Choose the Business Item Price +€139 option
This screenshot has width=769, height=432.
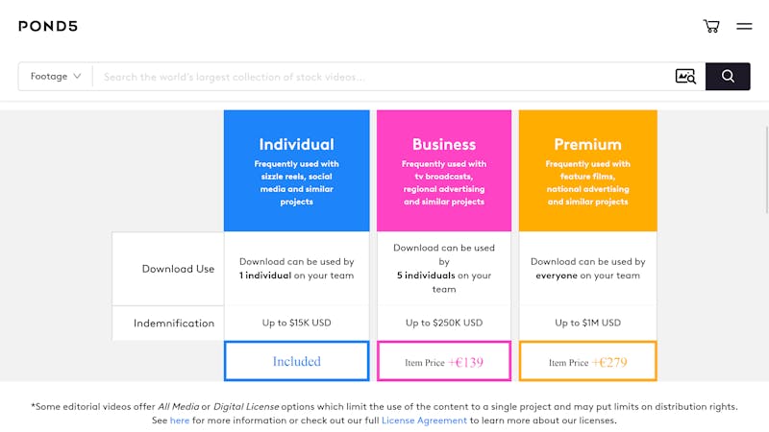[x=444, y=362]
